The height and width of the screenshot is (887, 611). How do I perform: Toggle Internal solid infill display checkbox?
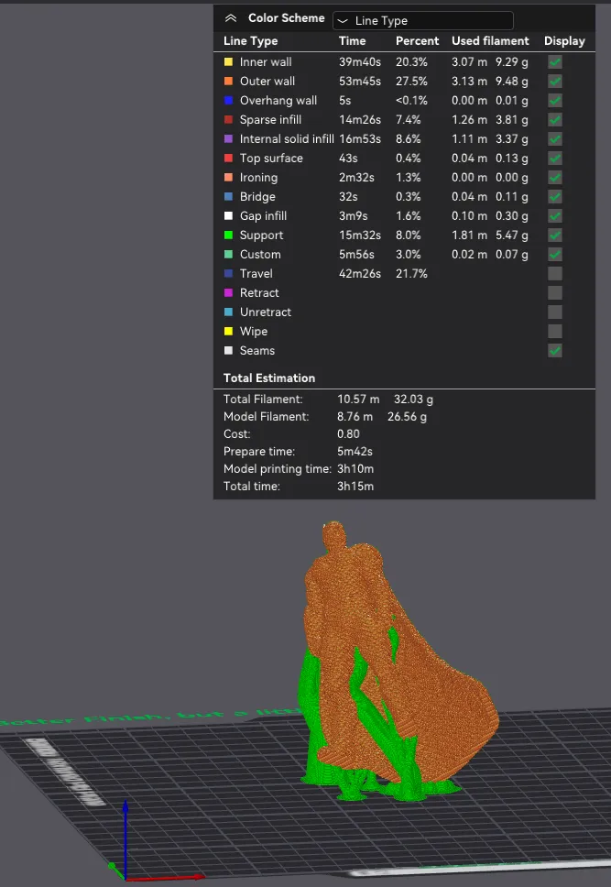[x=555, y=139]
